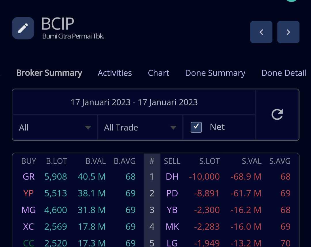Navigate to previous stock using left arrow
This screenshot has height=247, width=311.
click(x=261, y=32)
